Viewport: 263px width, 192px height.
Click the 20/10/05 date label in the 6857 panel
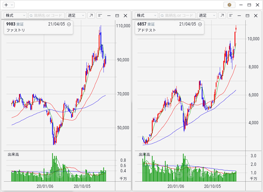pyautogui.click(x=212, y=186)
